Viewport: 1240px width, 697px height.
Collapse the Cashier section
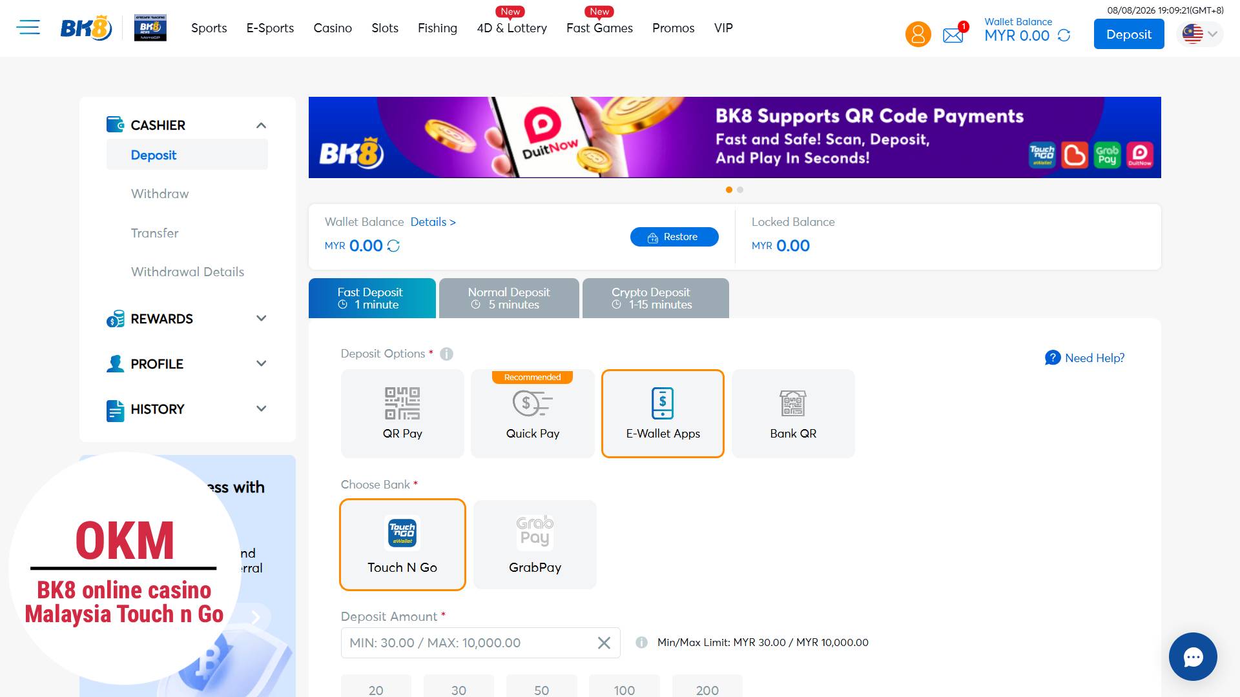(x=261, y=125)
